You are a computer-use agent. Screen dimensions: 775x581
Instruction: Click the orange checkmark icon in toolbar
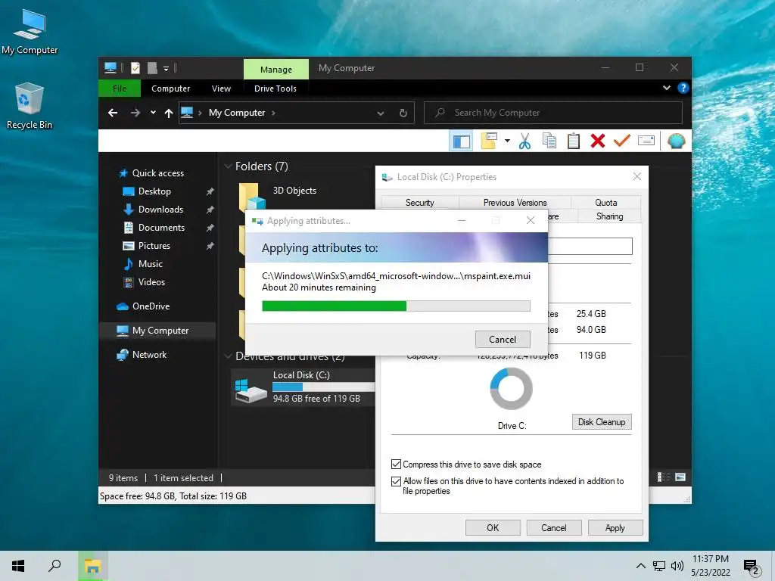[622, 141]
